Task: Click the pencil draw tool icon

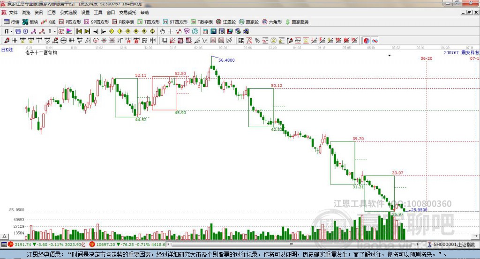Action: [x=7, y=40]
